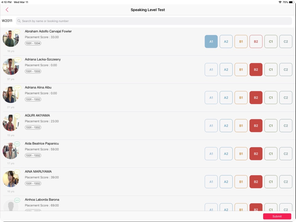This screenshot has width=296, height=222.
Task: Click the Submit button
Action: pos(277,216)
